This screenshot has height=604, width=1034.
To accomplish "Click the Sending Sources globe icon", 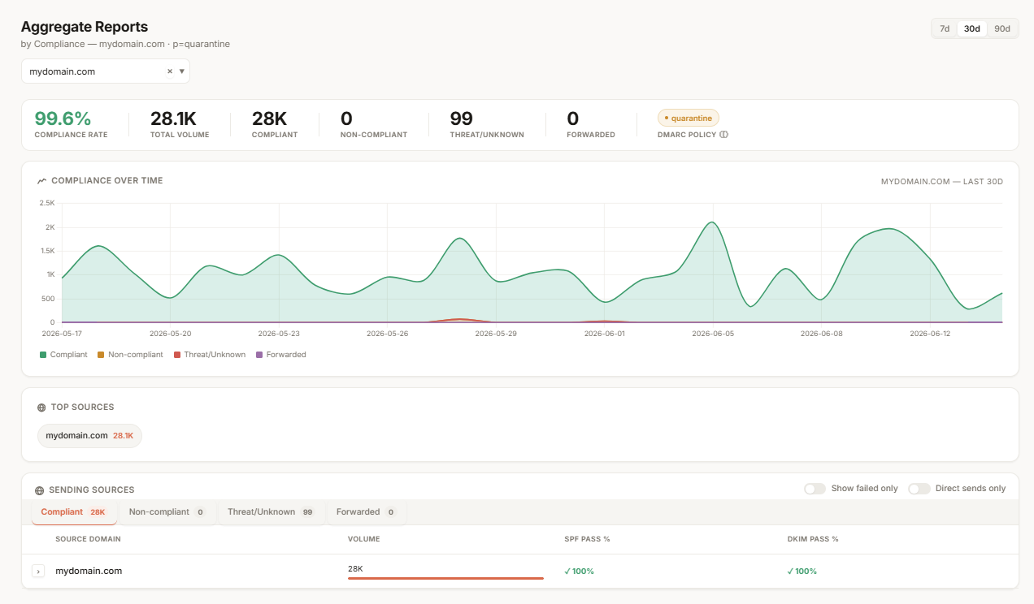I will tap(39, 490).
